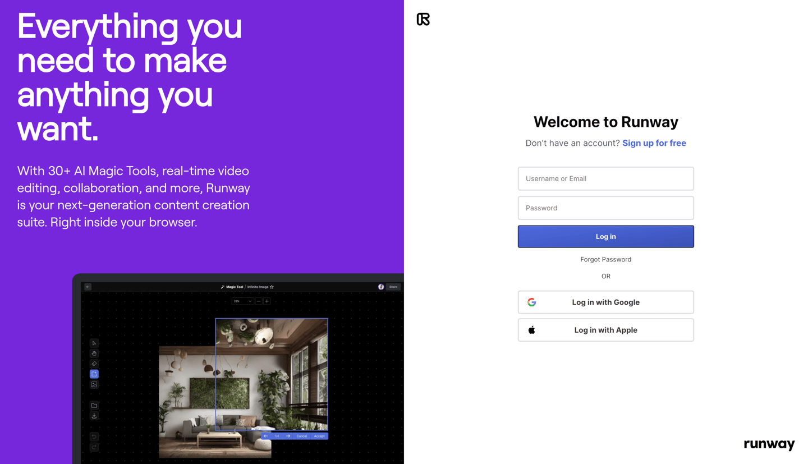Choose Log in with Google

tap(605, 302)
